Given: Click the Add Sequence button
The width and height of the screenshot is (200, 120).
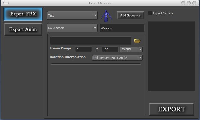Looking at the screenshot, I should click(x=130, y=15).
